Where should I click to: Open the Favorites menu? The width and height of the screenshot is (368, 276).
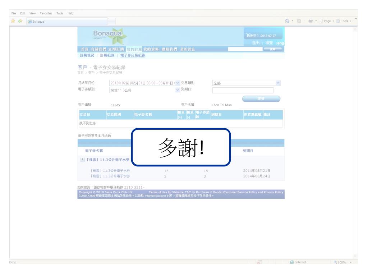coord(46,13)
